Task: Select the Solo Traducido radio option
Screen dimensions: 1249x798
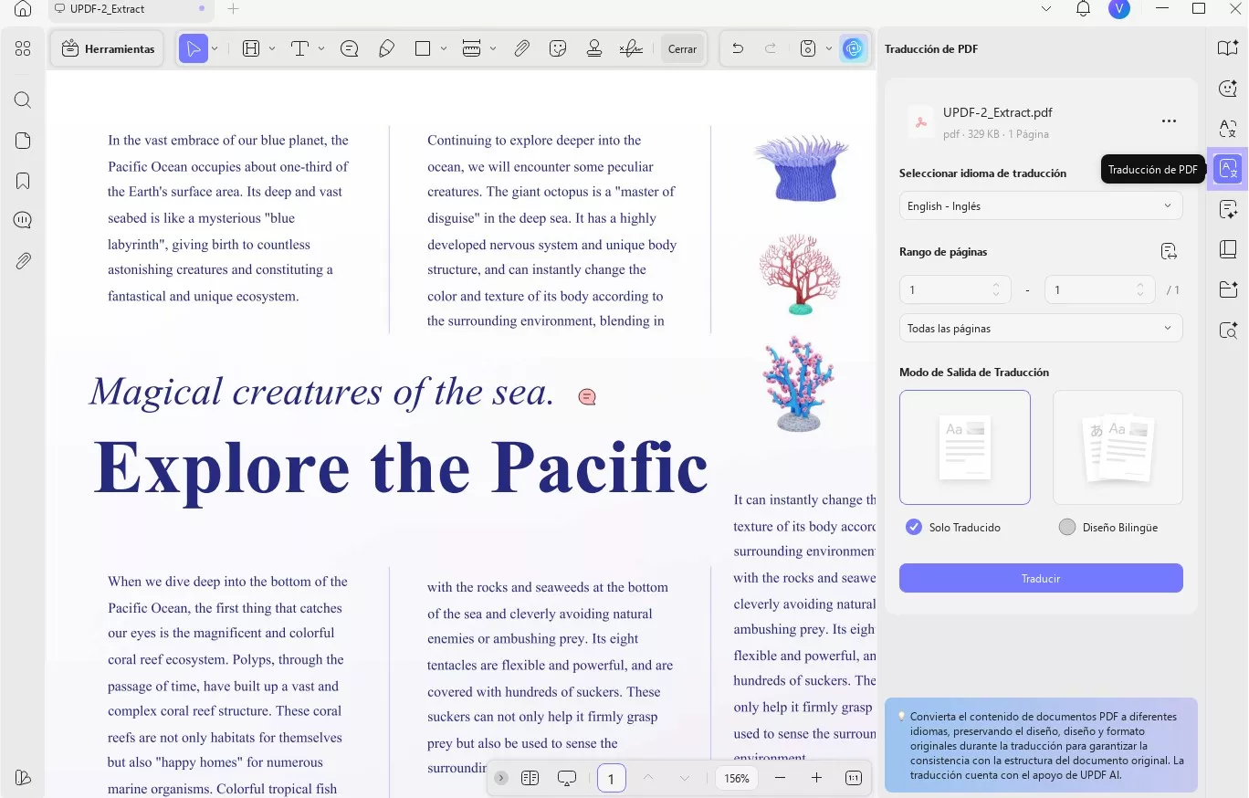Action: click(914, 527)
